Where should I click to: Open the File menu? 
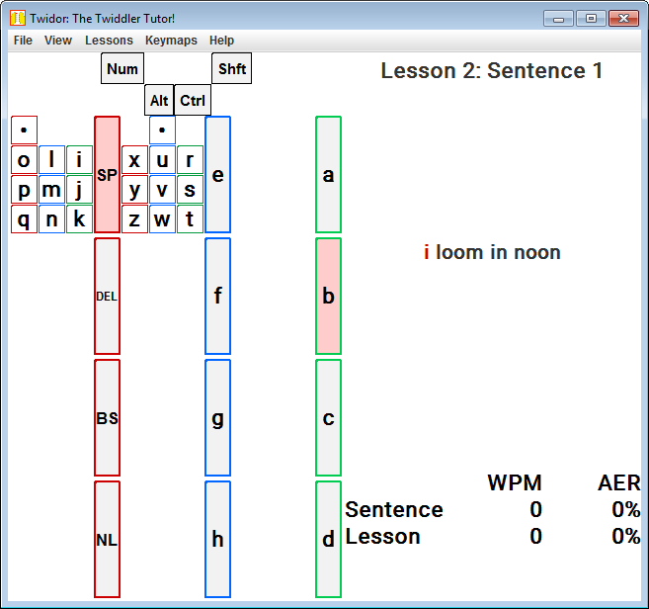[23, 41]
